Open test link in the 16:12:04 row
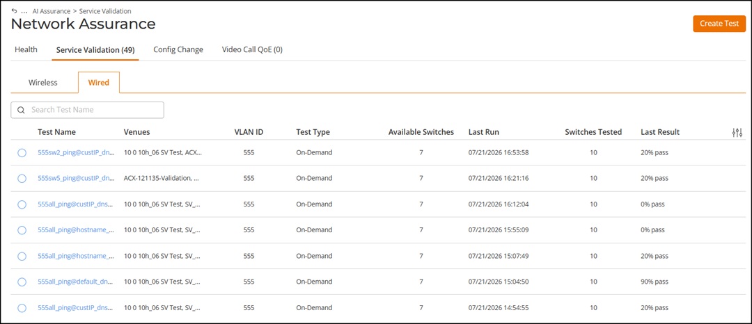Screen dimensions: 752x324 (77, 204)
